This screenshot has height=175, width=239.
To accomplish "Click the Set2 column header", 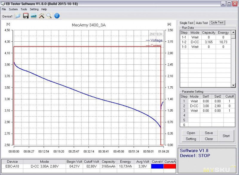I will (217, 96).
